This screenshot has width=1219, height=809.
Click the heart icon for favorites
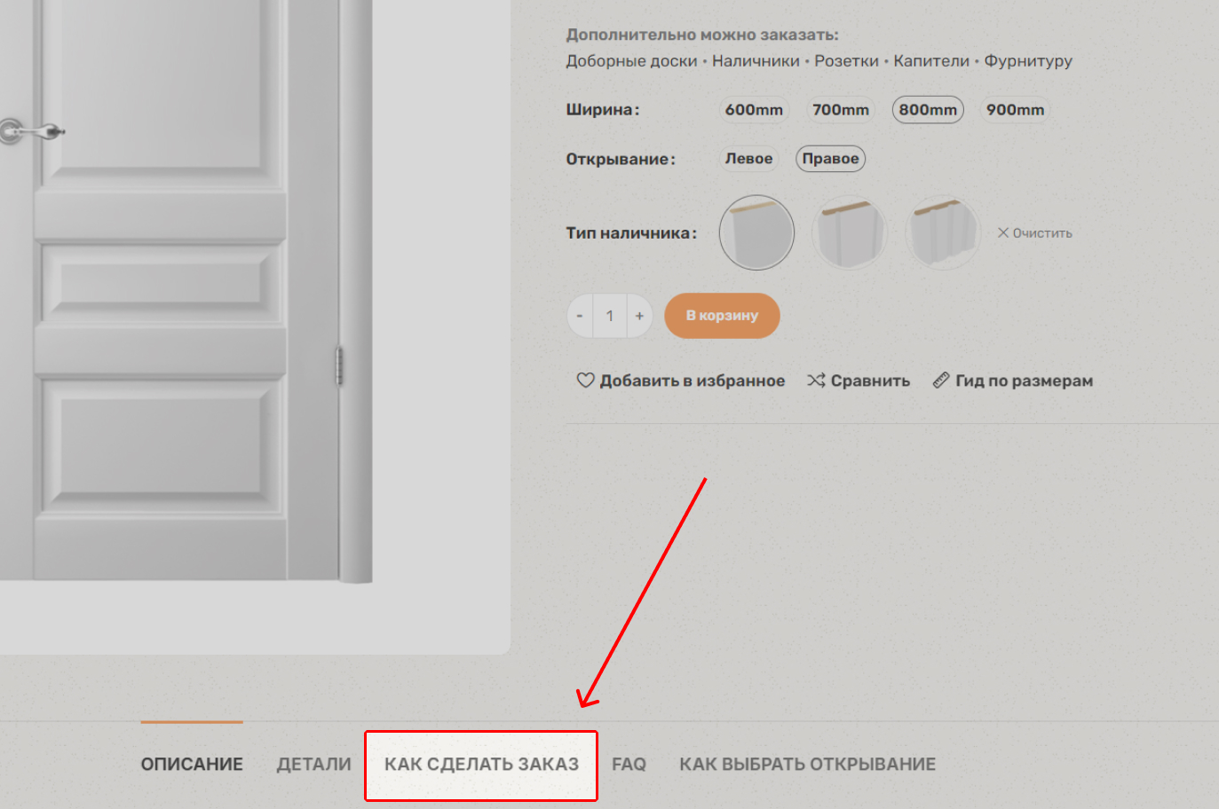point(585,381)
